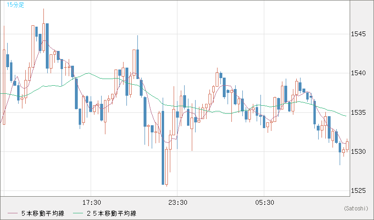
Task: Click the 1540 price axis label
Action: [x=358, y=73]
